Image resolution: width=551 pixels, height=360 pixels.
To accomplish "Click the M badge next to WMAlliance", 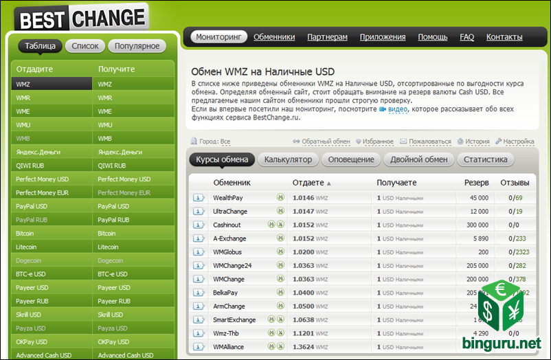I will (271, 346).
